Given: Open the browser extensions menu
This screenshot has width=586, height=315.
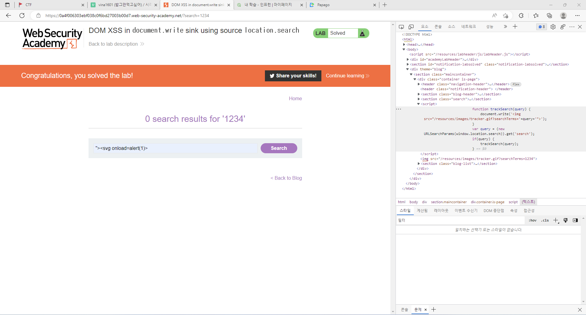Looking at the screenshot, I should (521, 16).
